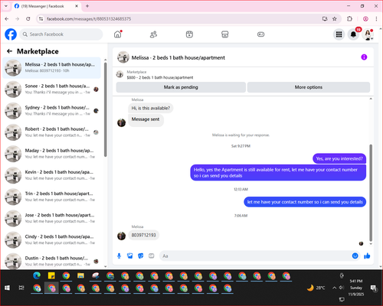Open Microsoft Edge from taskbar
383x306 pixels.
click(x=37, y=275)
